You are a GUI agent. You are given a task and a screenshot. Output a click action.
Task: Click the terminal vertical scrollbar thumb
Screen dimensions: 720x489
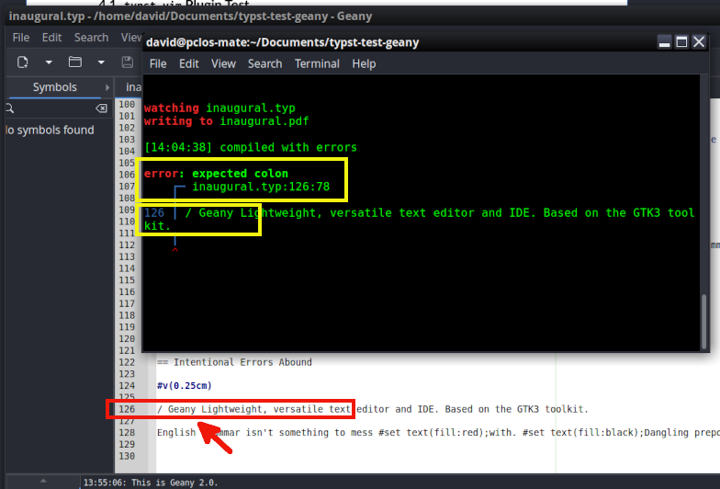(x=703, y=322)
